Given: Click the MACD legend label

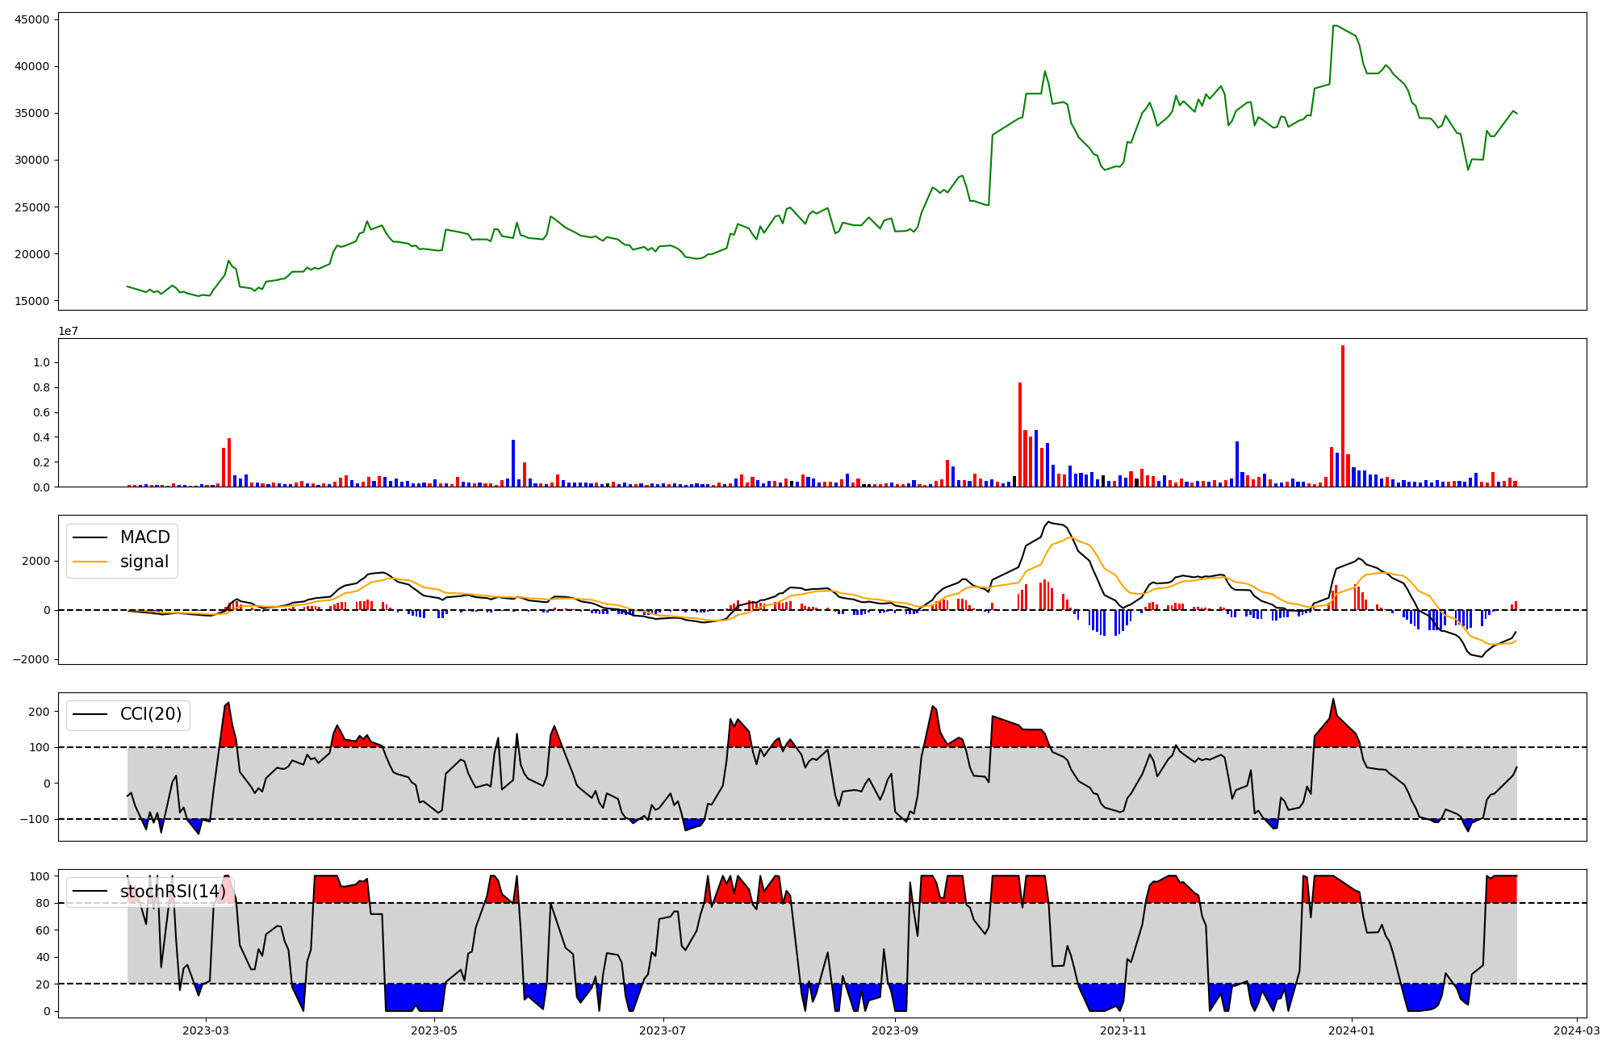Looking at the screenshot, I should [144, 537].
